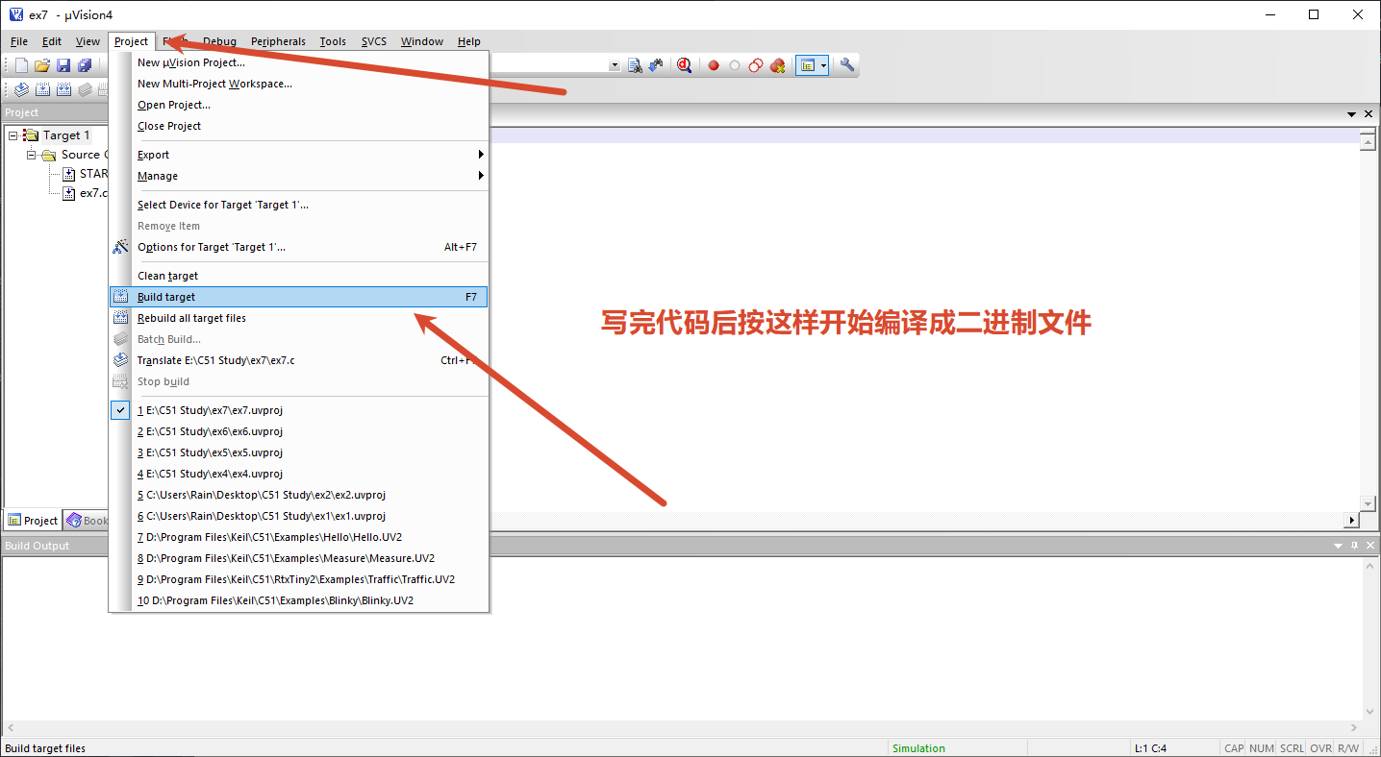Open the Configure Tools wrench icon
Screen dimensions: 1381x757
tap(845, 64)
